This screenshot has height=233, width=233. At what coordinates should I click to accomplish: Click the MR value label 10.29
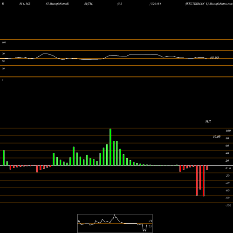(x=217, y=137)
